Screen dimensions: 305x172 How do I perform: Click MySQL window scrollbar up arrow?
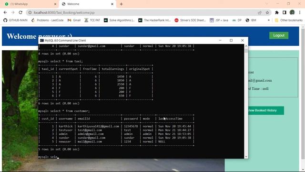pos(246,46)
